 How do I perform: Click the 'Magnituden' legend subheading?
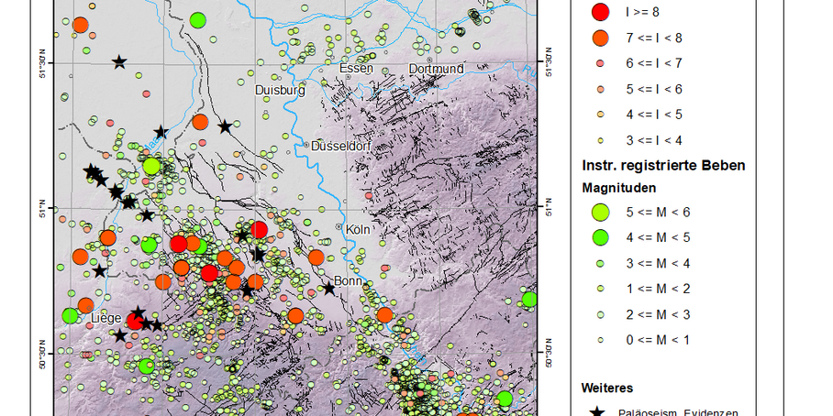click(619, 187)
